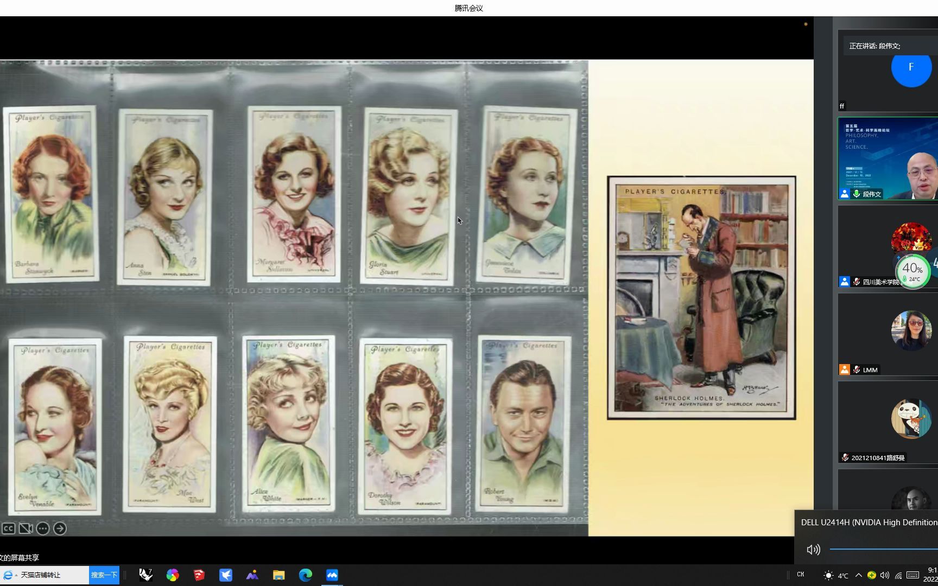938x586 pixels.
Task: Click green microphone icon next to 段伟文
Action: coord(857,194)
